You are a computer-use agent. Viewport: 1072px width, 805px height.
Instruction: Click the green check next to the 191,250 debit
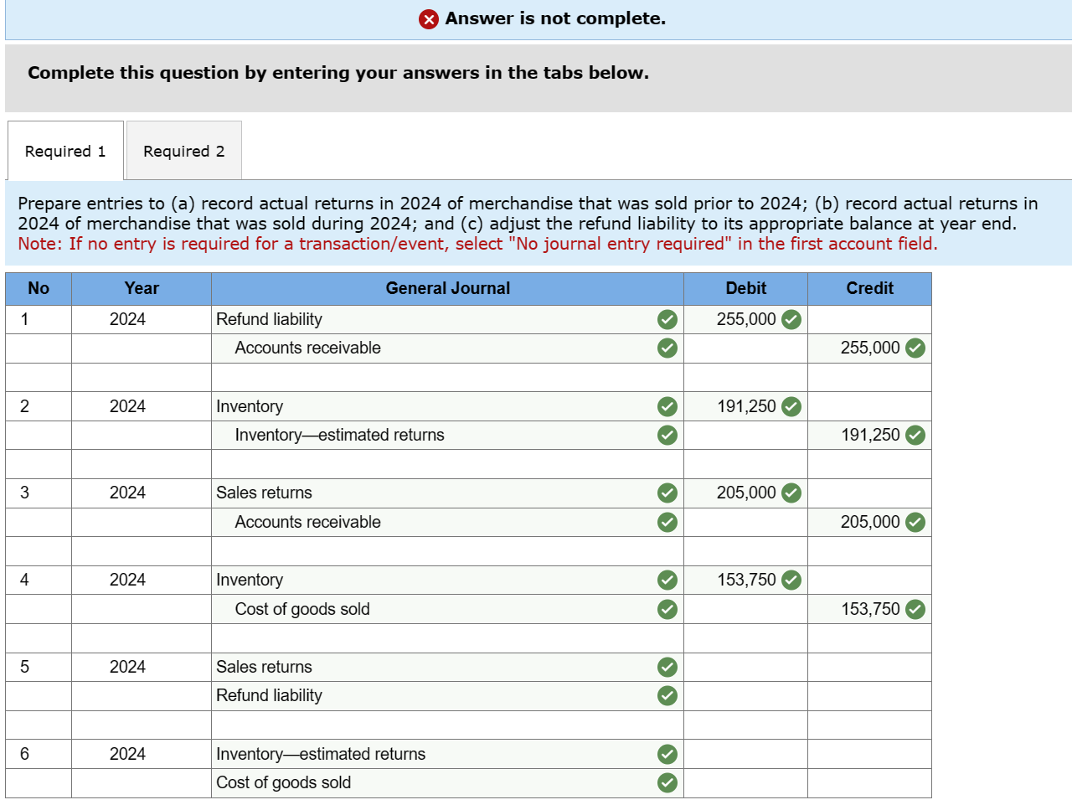(x=791, y=406)
